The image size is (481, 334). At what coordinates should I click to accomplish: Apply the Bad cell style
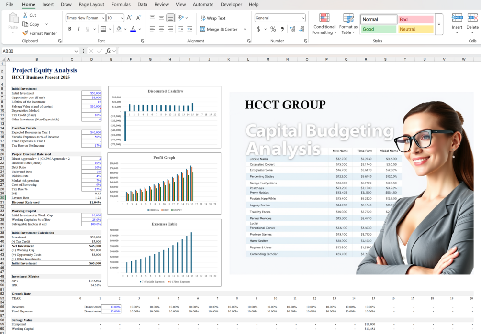point(415,19)
